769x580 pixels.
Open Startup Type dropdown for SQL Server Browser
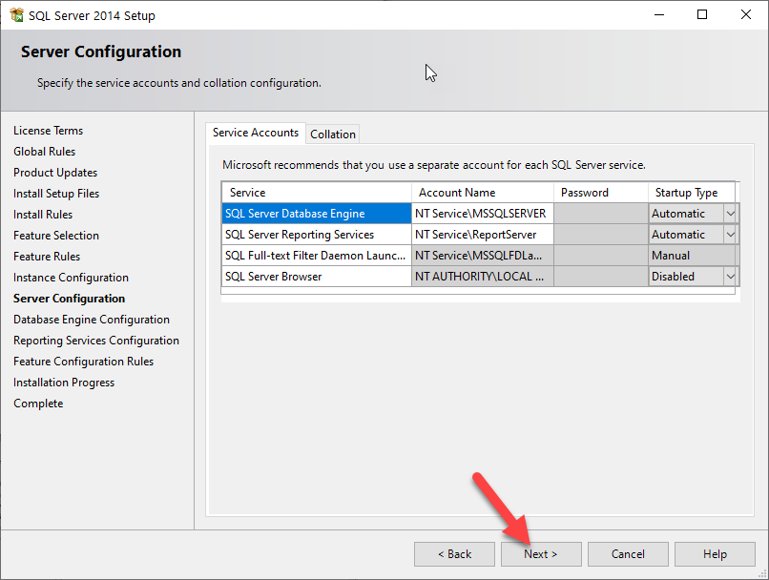730,277
